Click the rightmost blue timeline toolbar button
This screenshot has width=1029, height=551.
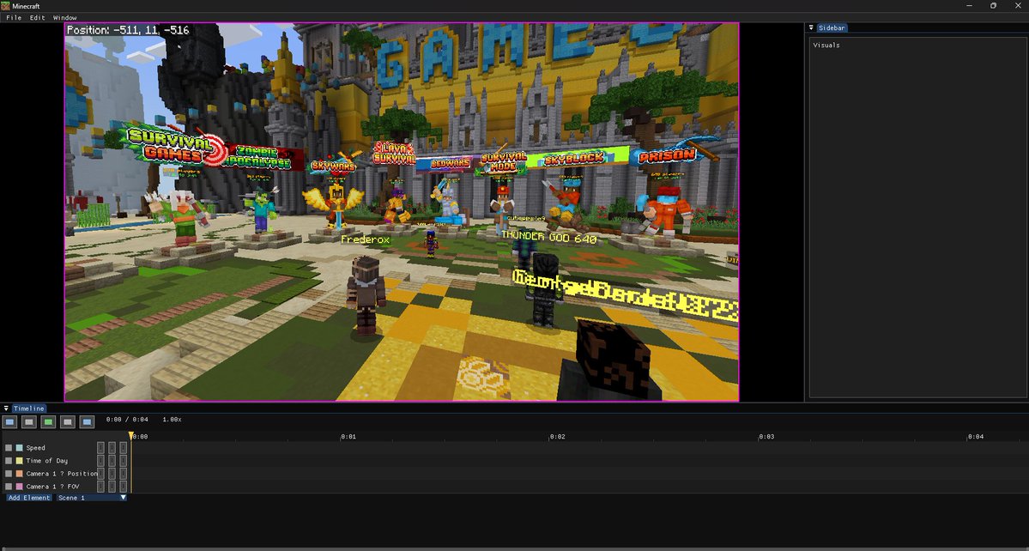tap(87, 421)
